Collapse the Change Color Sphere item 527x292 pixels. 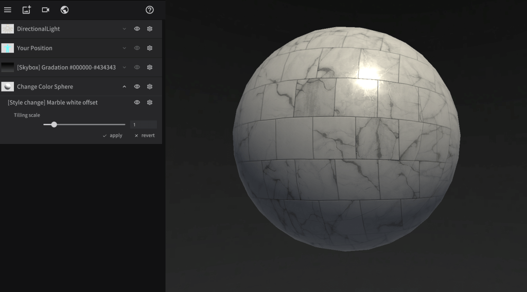(x=124, y=86)
